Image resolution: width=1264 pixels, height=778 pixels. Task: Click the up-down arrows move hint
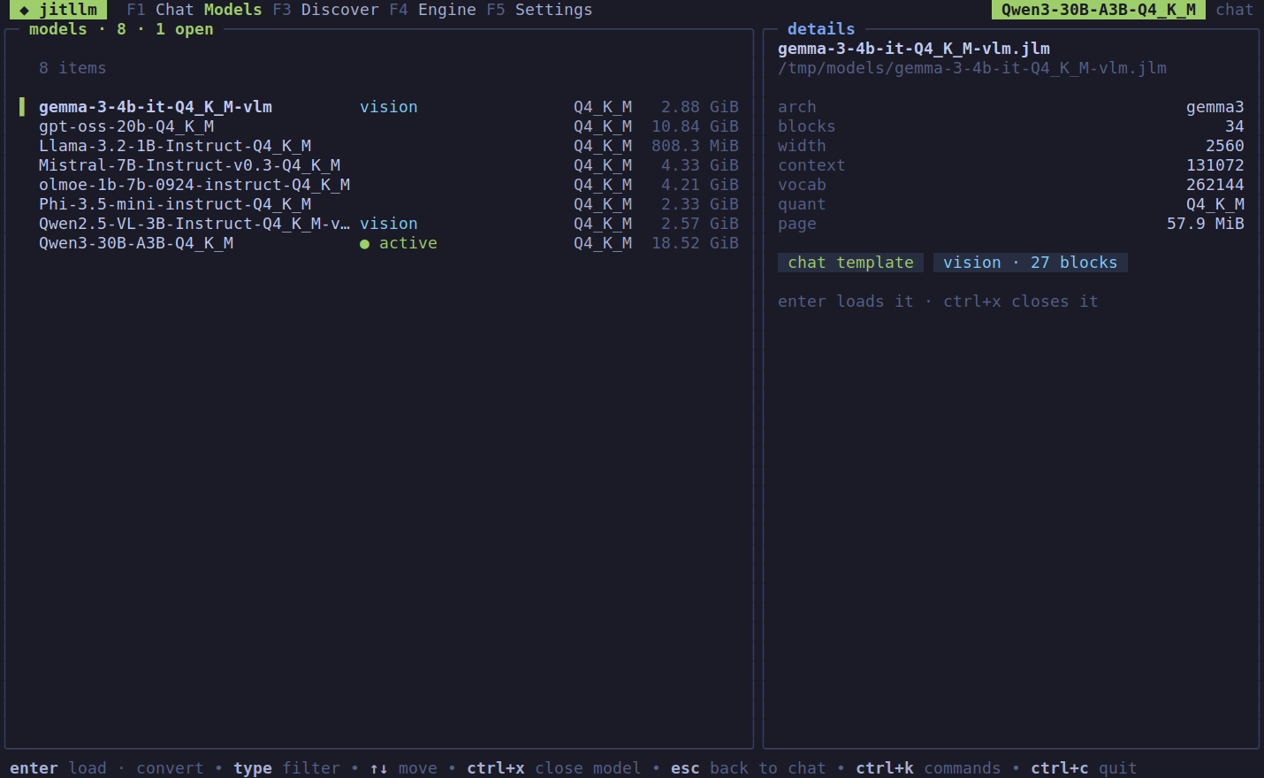coord(403,768)
